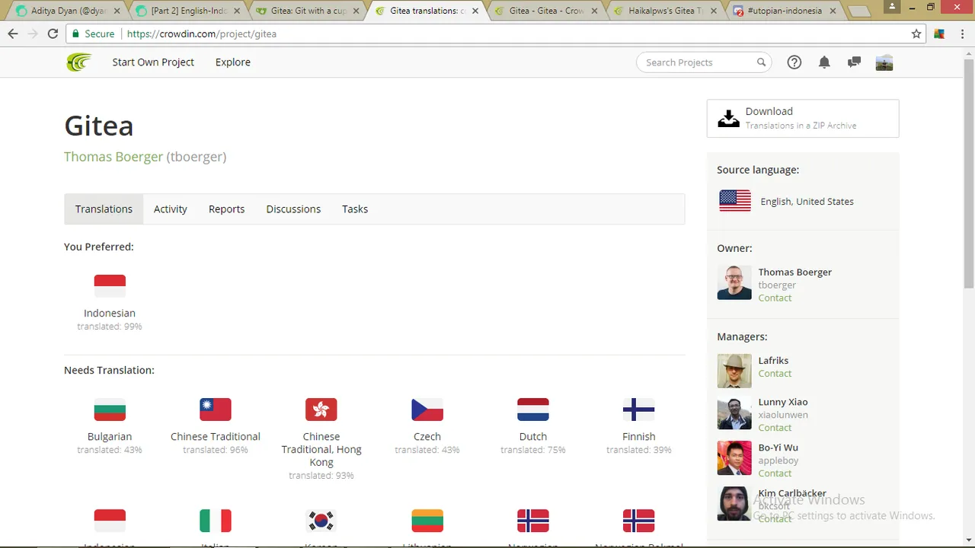Click the Czech language name
Viewport: 975px width, 548px height.
[x=427, y=436]
